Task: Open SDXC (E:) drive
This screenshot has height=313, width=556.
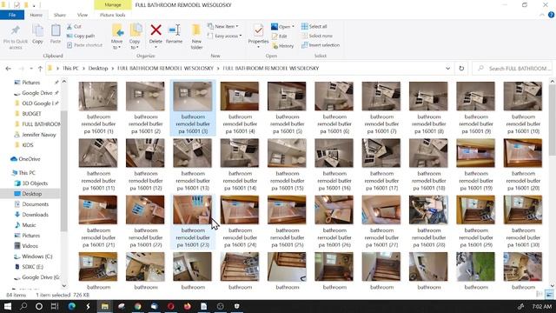Action: point(33,267)
